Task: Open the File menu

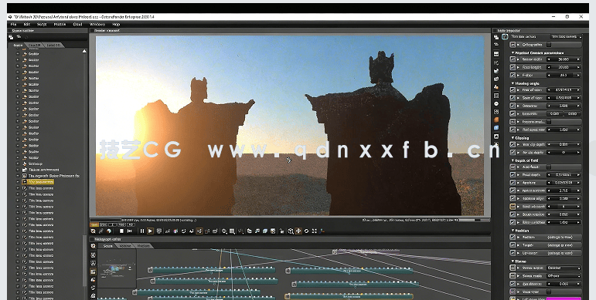Action: tap(14, 24)
